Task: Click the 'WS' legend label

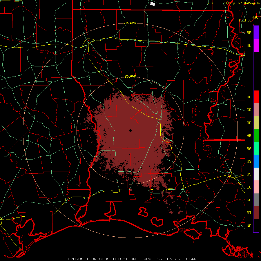Action: pos(249,162)
